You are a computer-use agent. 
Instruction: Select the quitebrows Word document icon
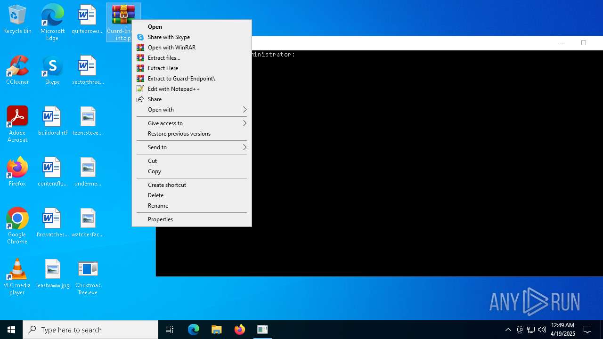tap(88, 20)
